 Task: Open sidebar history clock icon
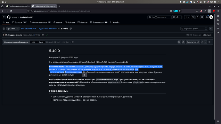point(218,24)
